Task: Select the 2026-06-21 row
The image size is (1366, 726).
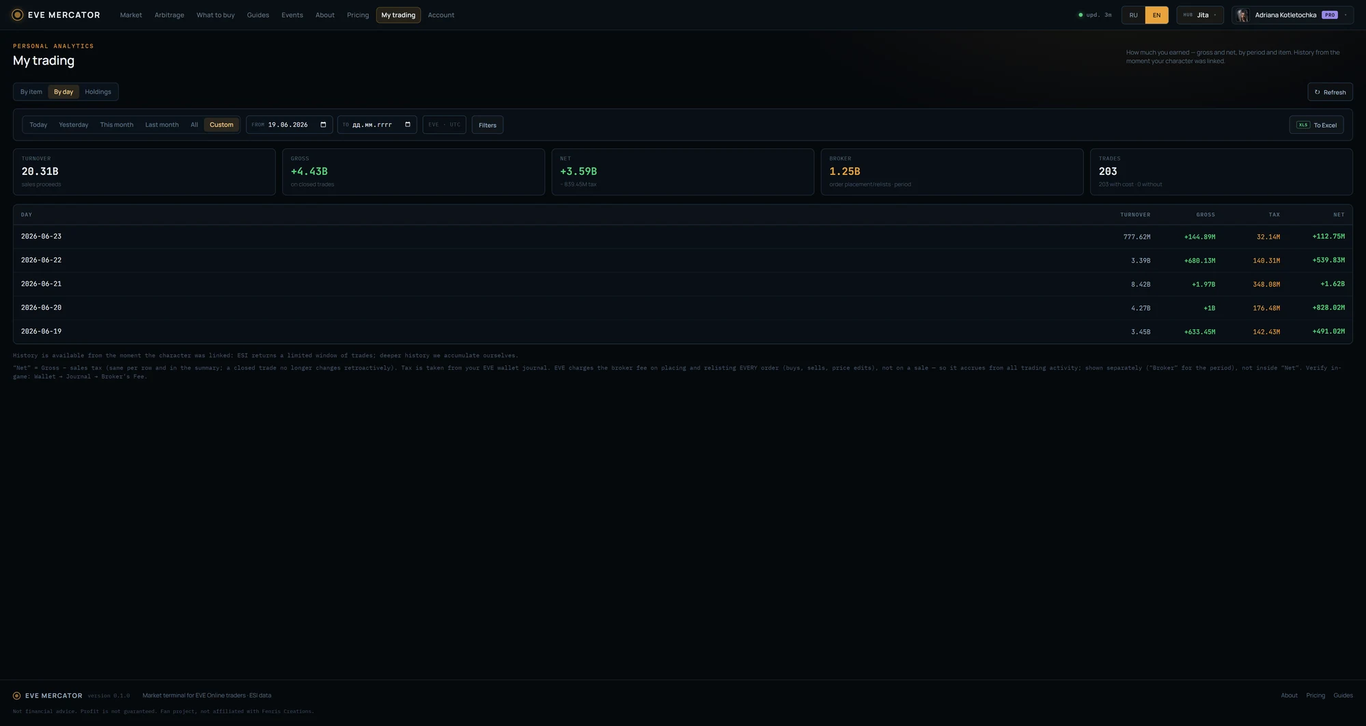Action: point(683,284)
